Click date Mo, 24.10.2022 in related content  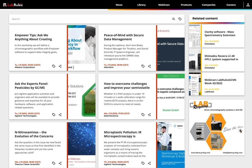tap(212, 89)
